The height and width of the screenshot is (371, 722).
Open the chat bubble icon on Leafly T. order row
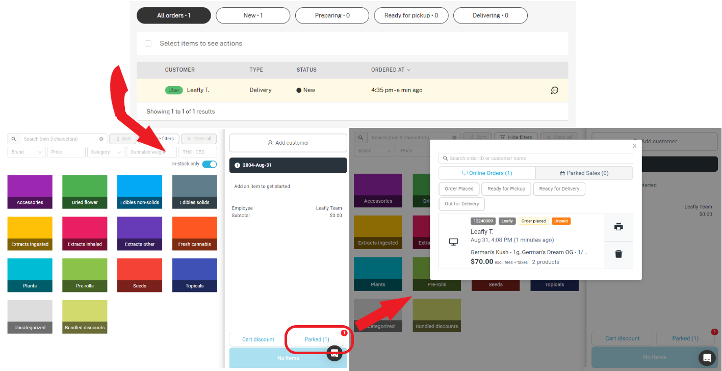tap(555, 90)
